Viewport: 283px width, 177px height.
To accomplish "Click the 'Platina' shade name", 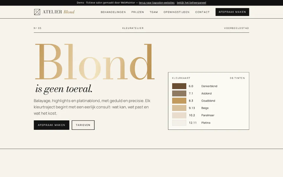I will pyautogui.click(x=206, y=123).
